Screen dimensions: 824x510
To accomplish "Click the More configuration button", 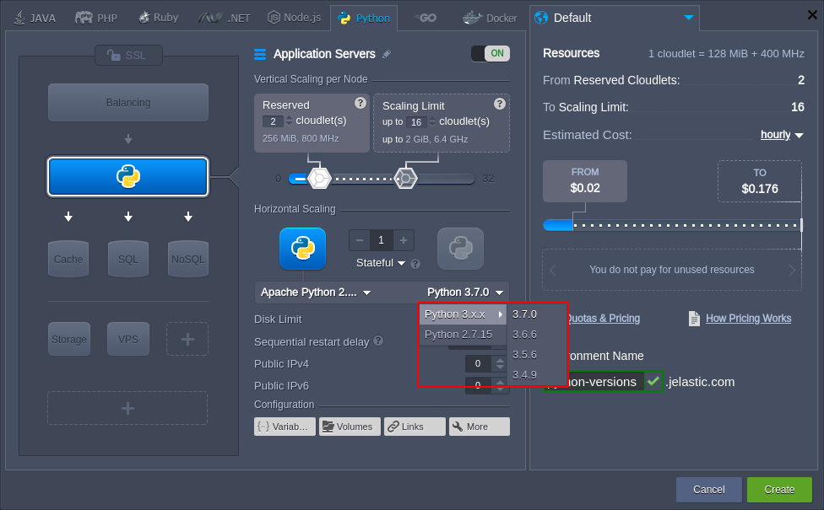I will point(479,427).
